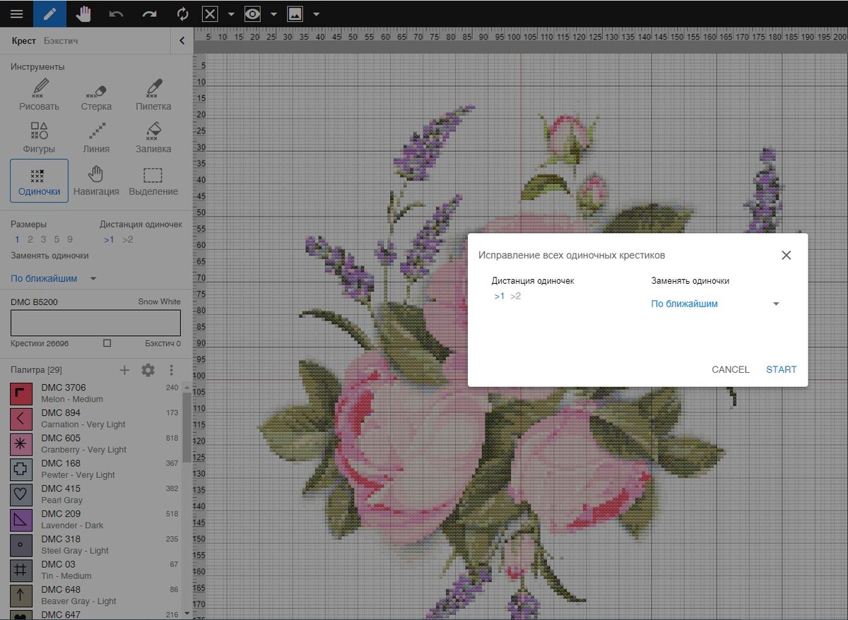The image size is (848, 620).
Task: Open По ближайшим dropdown in the left panel
Action: (x=54, y=278)
